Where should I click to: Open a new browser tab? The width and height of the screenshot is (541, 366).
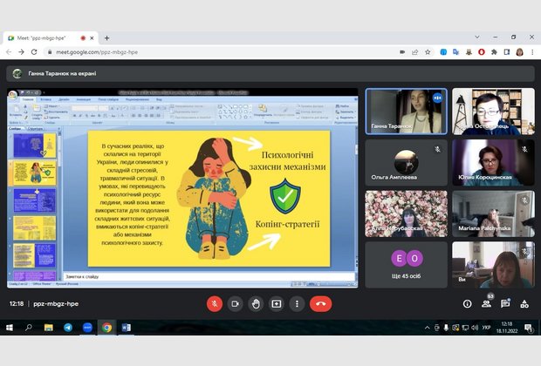[x=106, y=38]
